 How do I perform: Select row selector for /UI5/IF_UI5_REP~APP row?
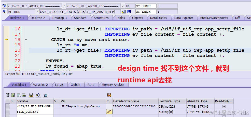[x=8, y=106]
